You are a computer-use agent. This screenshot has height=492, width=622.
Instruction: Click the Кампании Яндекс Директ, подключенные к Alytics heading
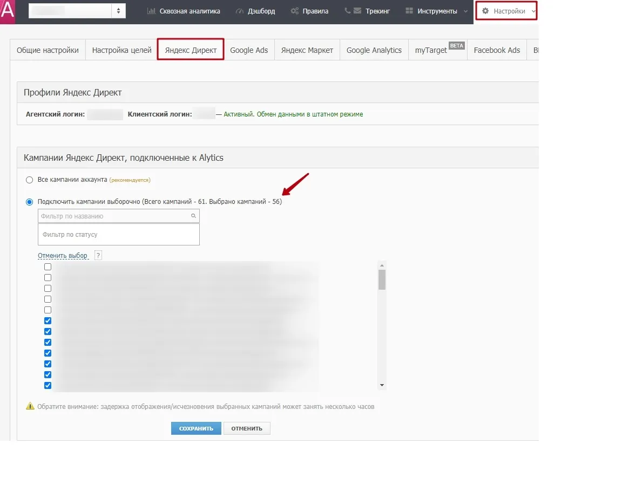point(123,158)
